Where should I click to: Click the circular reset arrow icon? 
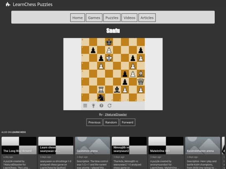pos(109,106)
